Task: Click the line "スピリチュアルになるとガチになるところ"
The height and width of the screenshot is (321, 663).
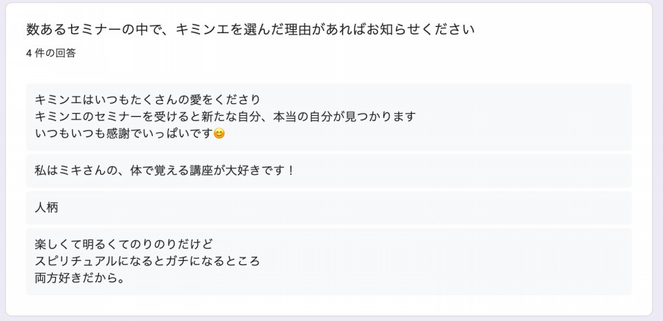Action: [x=147, y=262]
